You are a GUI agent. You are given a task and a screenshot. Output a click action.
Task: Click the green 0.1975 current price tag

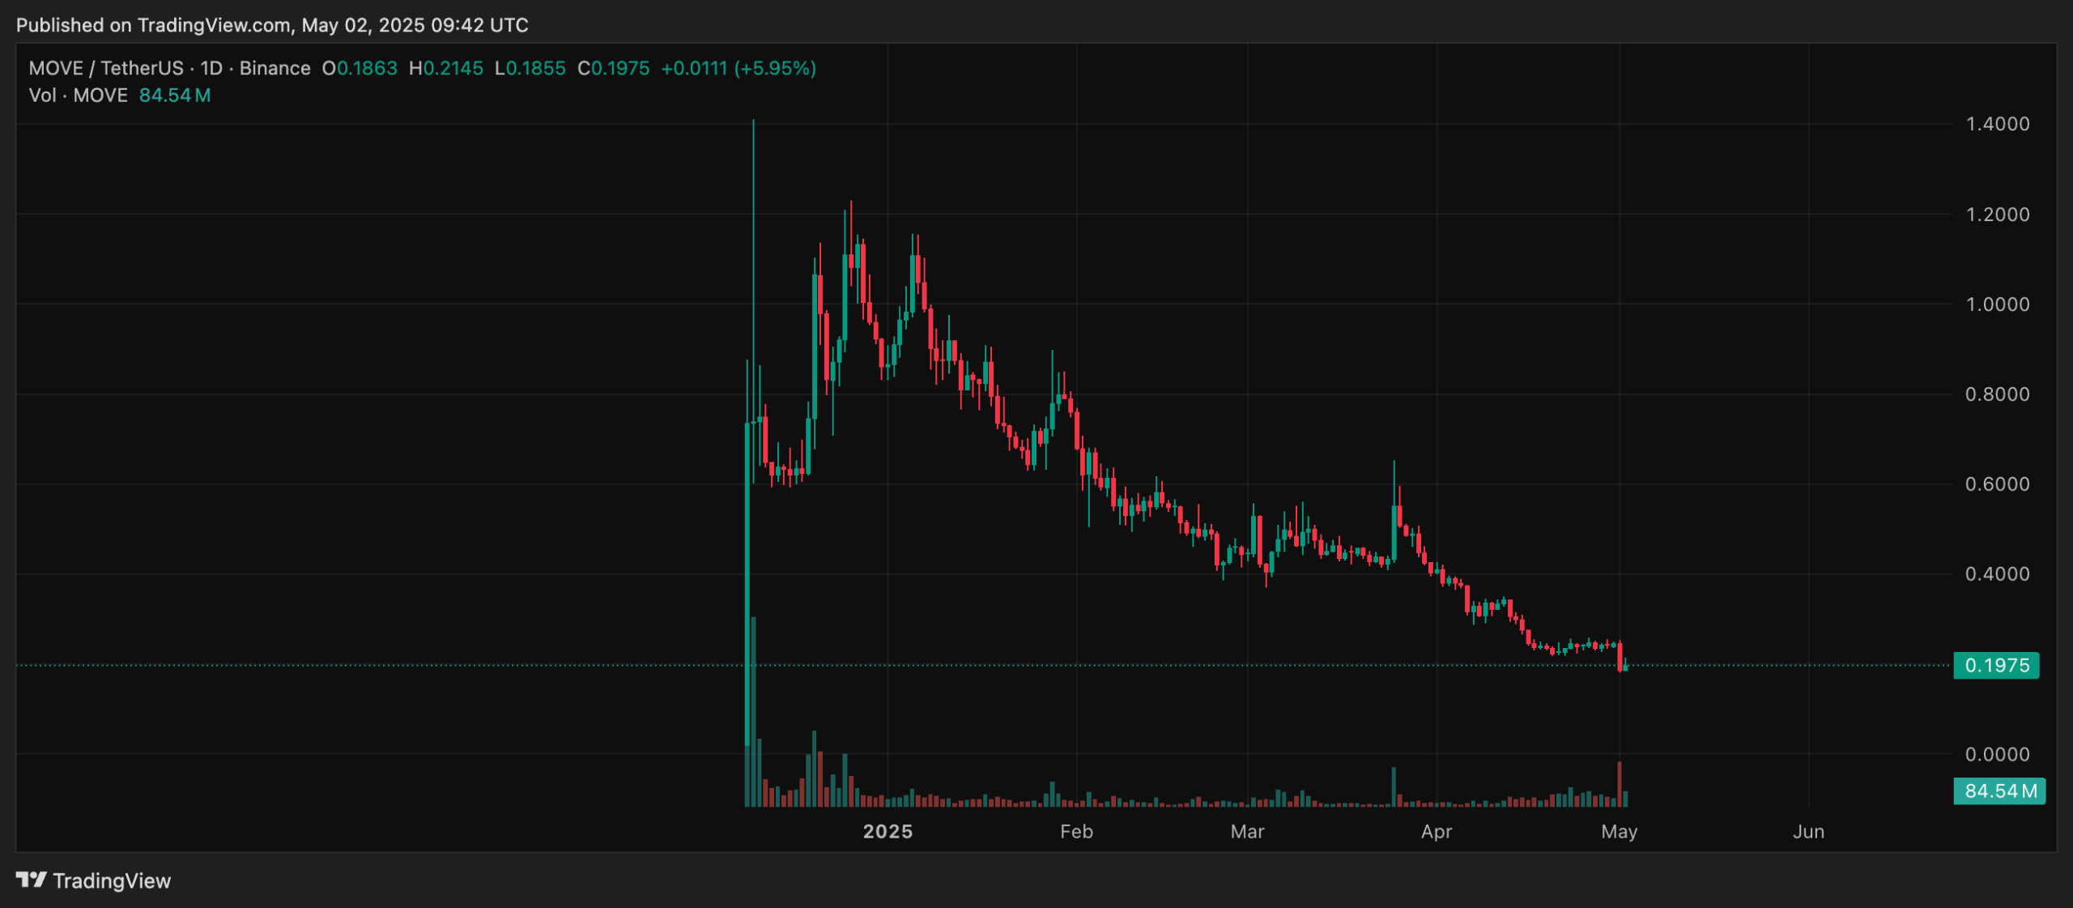click(1996, 666)
